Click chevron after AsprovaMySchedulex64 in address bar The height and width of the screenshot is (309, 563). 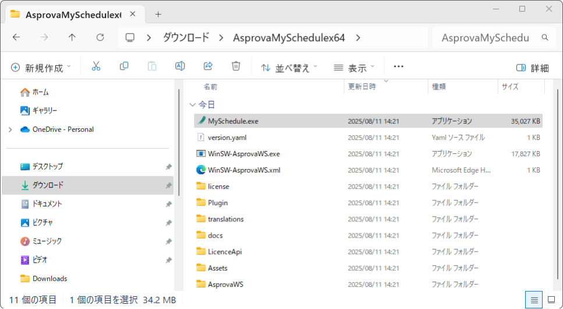(x=358, y=38)
